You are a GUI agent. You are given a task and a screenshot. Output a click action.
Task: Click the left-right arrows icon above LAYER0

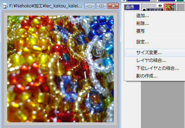pyautogui.click(x=160, y=6)
